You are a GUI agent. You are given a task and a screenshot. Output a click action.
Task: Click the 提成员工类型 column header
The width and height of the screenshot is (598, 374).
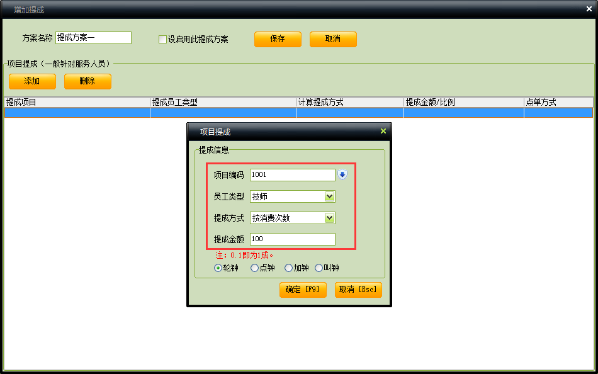(223, 102)
